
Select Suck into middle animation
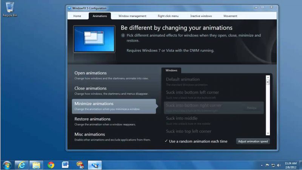tap(214, 121)
